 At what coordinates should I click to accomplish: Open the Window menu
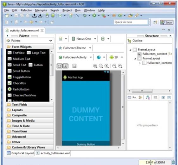(89, 10)
